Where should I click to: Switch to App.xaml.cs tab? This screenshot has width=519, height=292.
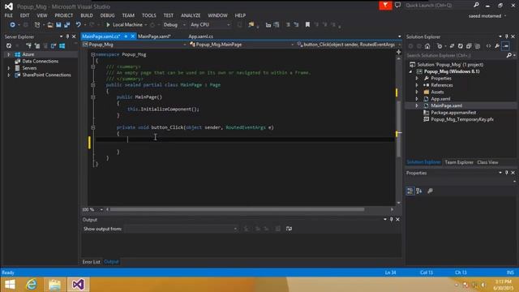201,36
